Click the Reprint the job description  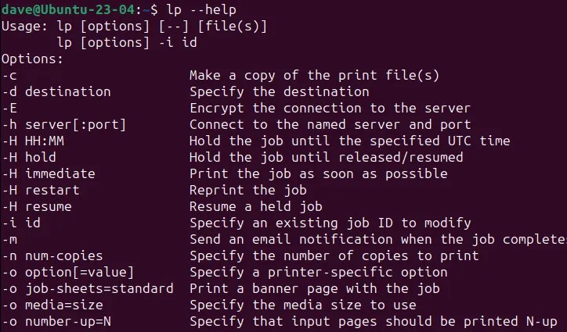(247, 190)
